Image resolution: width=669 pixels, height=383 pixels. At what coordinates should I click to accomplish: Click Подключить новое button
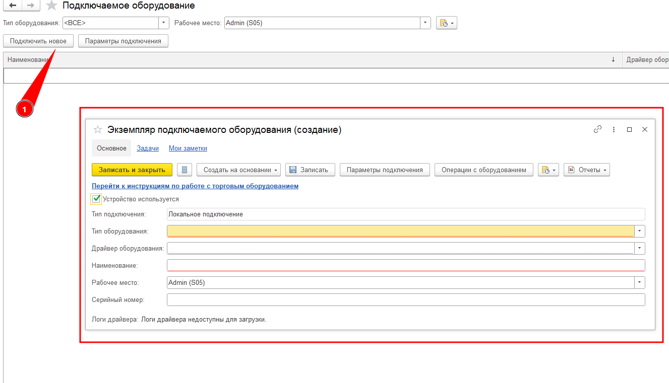(x=38, y=41)
